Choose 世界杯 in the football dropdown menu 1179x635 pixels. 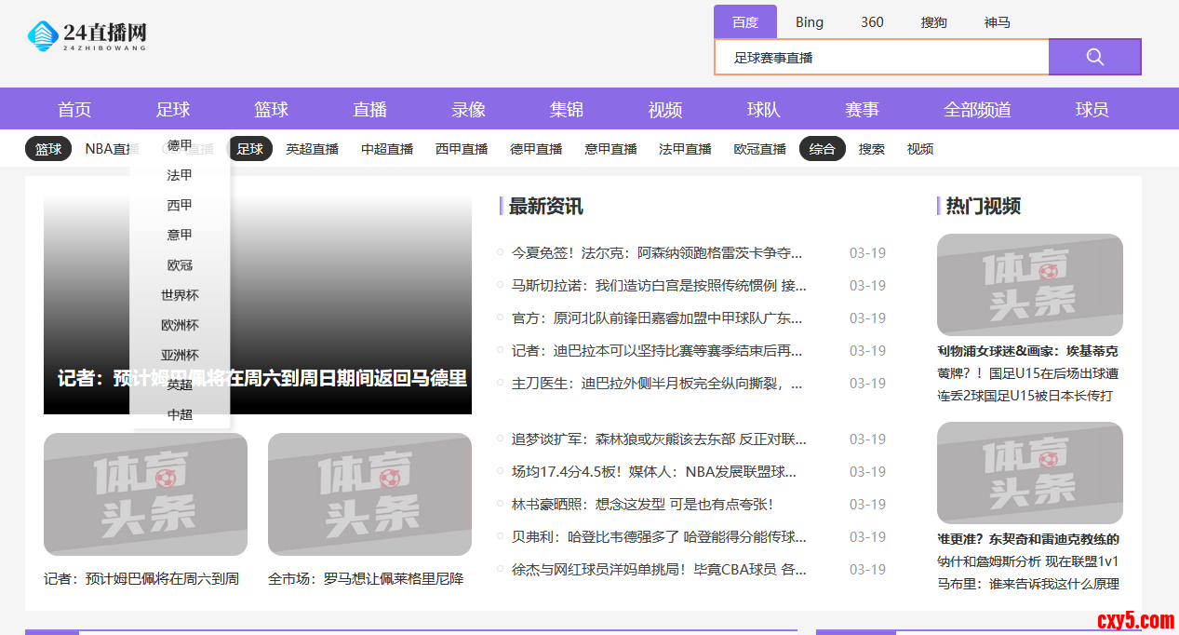[x=180, y=294]
